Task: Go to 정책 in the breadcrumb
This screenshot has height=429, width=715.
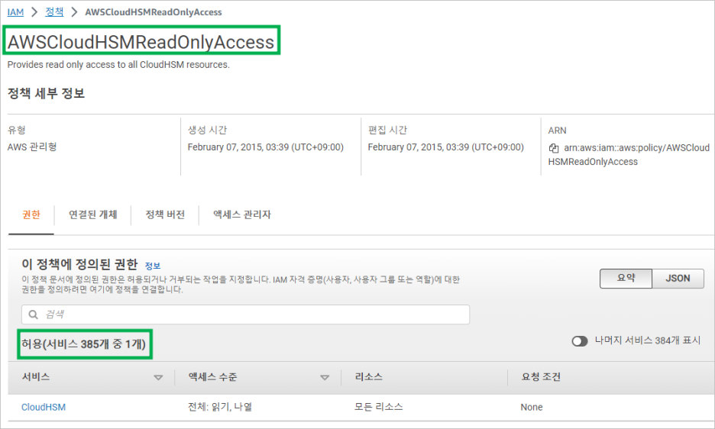Action: 54,12
